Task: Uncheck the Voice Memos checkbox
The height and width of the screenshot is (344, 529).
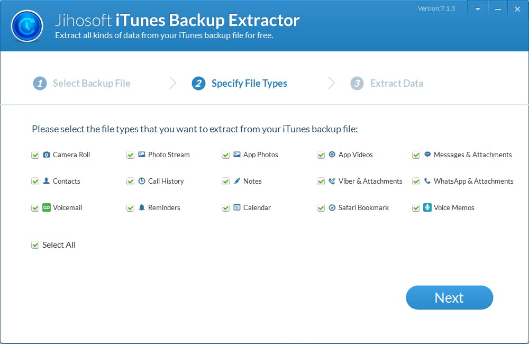Action: 416,207
